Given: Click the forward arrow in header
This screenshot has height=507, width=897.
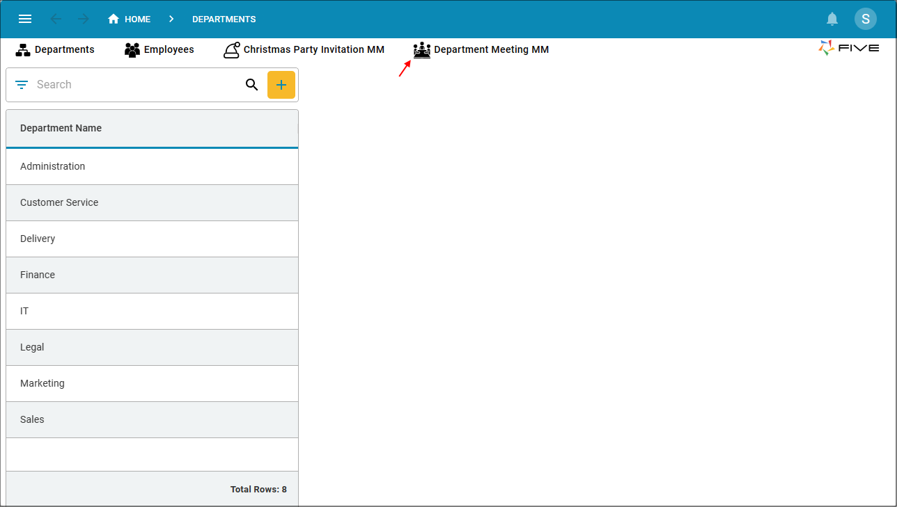Looking at the screenshot, I should pos(84,19).
